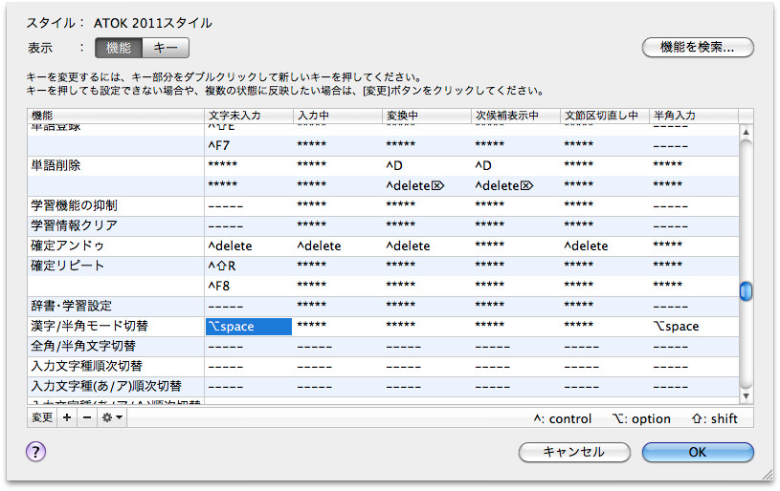Screen dimensions: 780x491
Task: Select the 辞書・学習設定 row
Action: [383, 307]
